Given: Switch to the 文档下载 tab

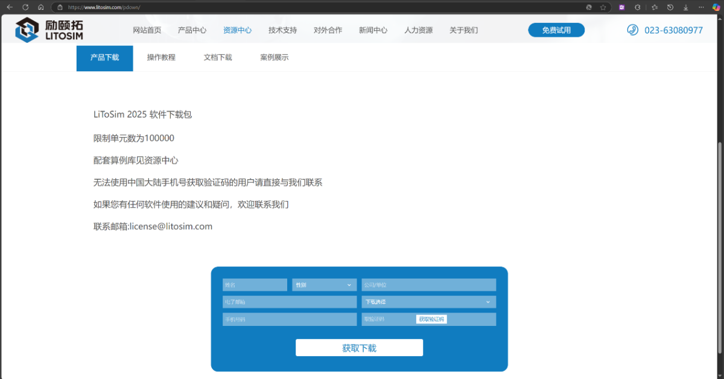Looking at the screenshot, I should tap(218, 58).
